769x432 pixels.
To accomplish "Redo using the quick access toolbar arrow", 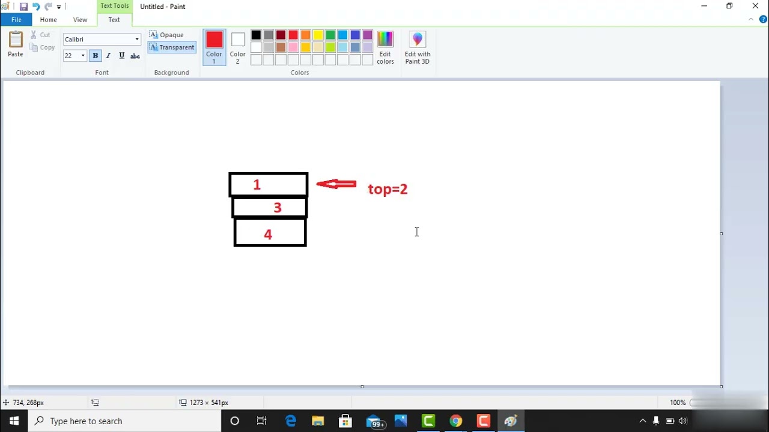I will pyautogui.click(x=48, y=7).
